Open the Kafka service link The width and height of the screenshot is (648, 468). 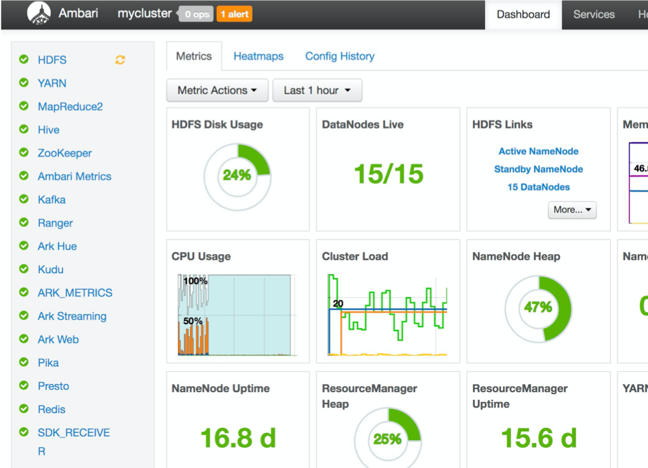pos(52,200)
